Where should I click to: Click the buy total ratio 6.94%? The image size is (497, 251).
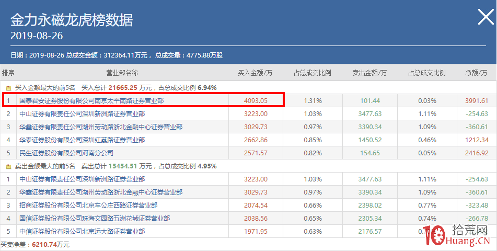(x=207, y=88)
